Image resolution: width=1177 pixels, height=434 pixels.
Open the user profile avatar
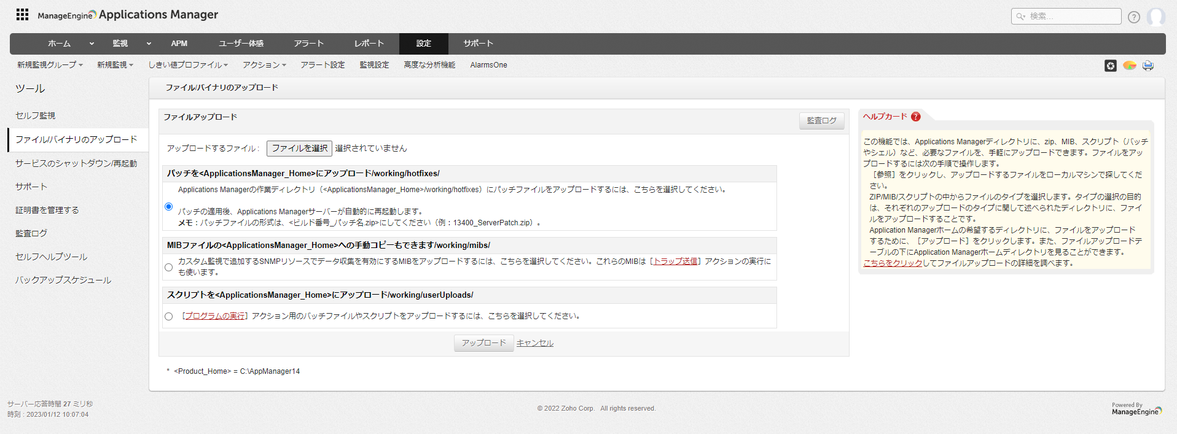(x=1155, y=17)
